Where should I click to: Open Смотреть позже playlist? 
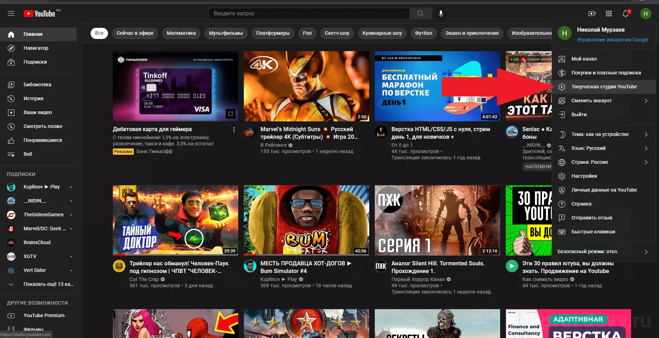[38, 126]
